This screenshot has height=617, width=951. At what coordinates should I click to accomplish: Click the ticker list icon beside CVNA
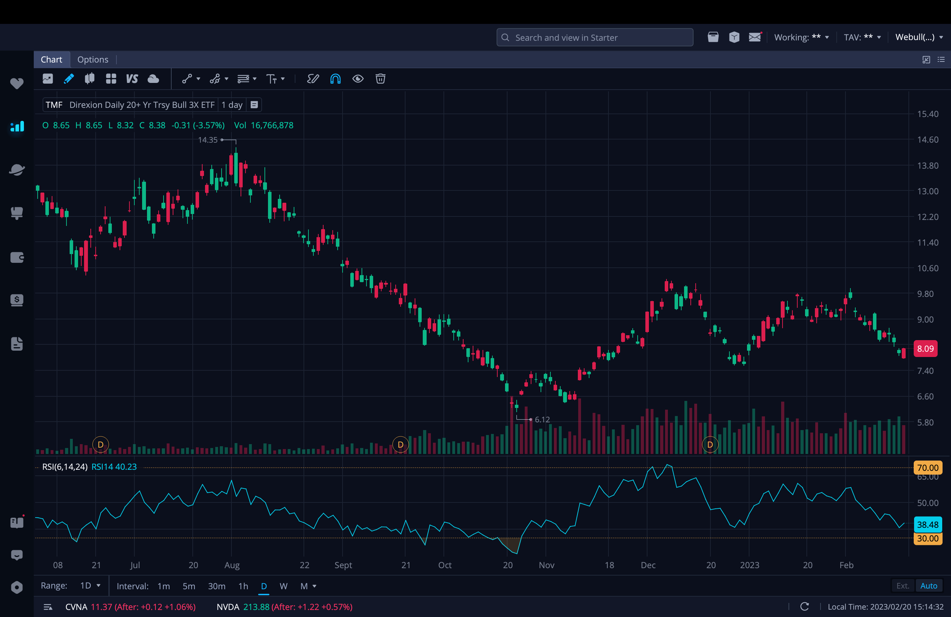[48, 606]
